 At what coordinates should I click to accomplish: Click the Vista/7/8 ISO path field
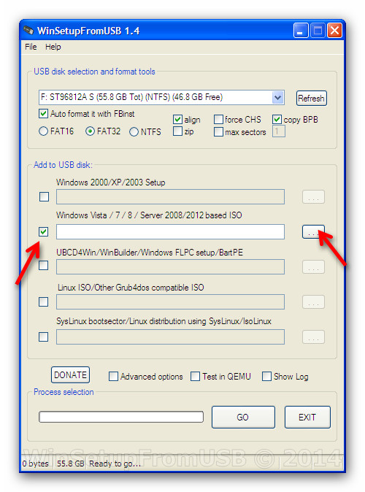coord(170,232)
